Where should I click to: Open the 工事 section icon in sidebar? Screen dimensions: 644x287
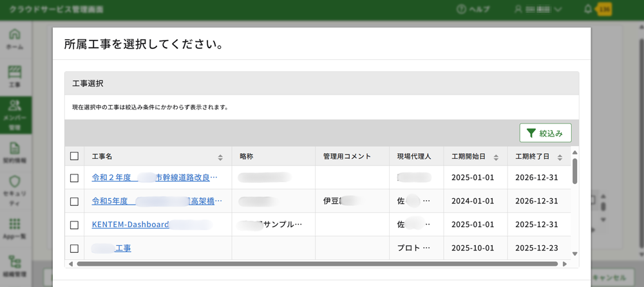15,72
